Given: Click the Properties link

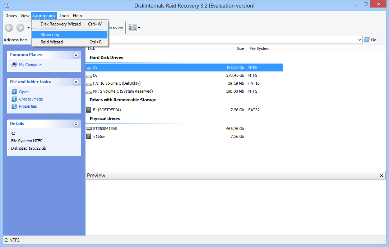Looking at the screenshot, I should click(x=28, y=106).
